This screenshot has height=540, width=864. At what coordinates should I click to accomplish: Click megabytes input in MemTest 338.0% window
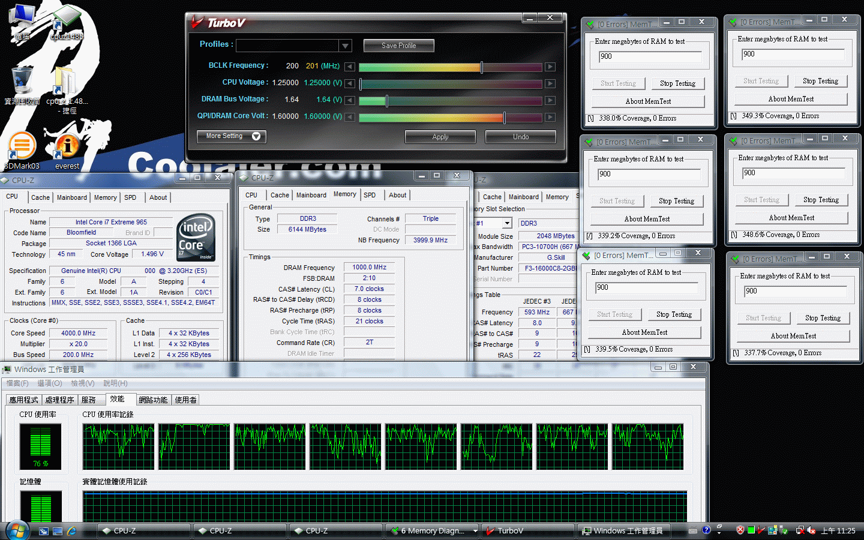coord(650,57)
